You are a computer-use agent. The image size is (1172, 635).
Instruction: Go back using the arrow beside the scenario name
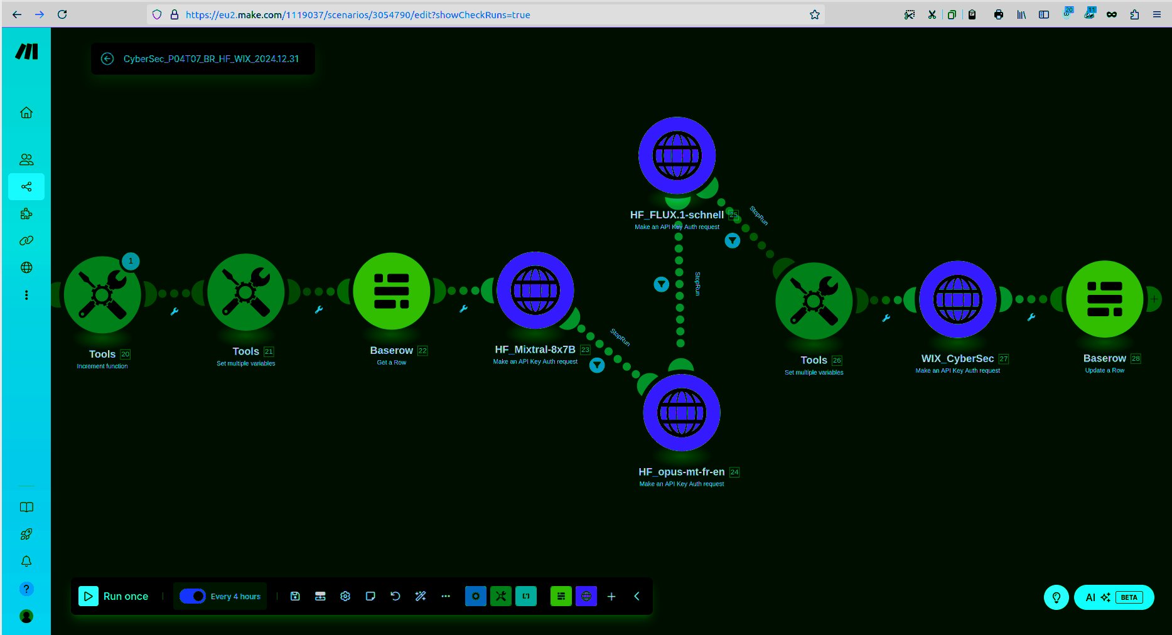coord(107,58)
